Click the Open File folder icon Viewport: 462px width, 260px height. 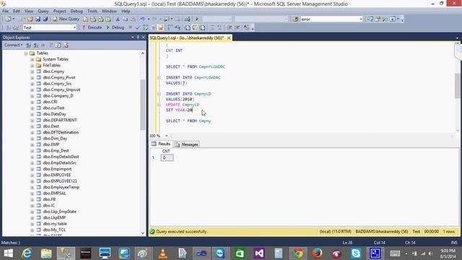[30, 19]
